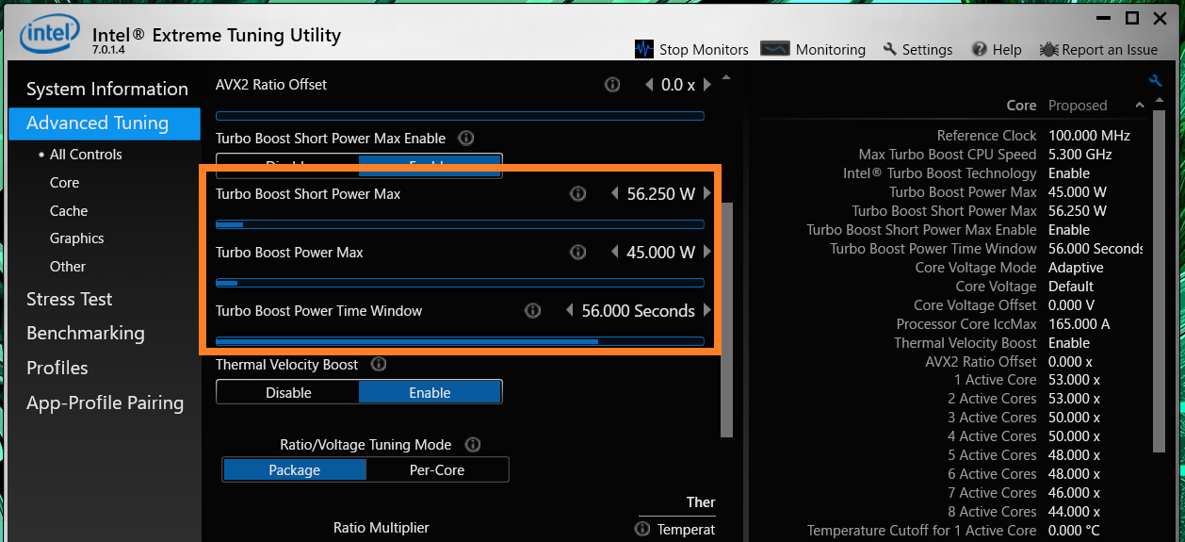Decrease AVX2 Ratio Offset with left arrow
Viewport: 1185px width, 542px height.
pos(648,85)
